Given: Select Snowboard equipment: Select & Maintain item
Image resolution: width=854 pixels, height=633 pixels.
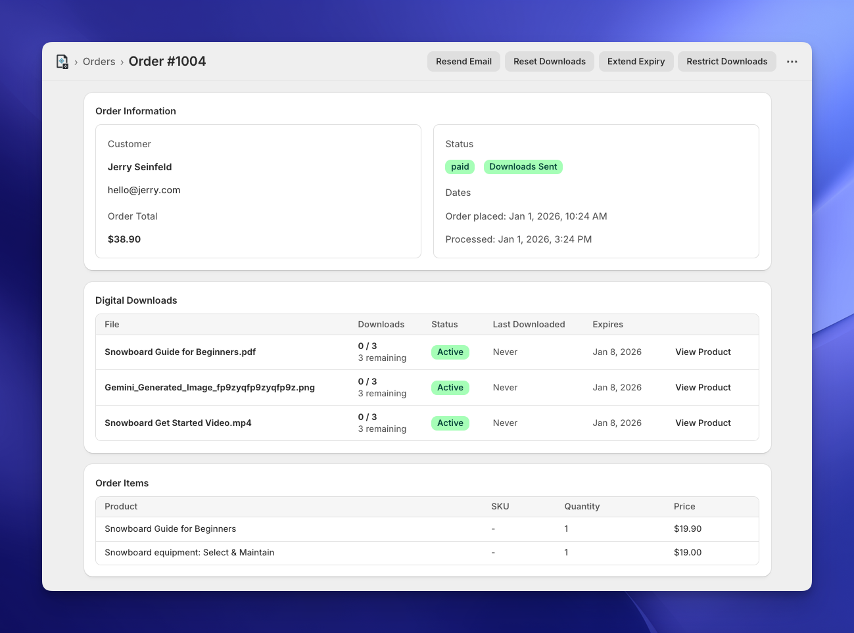Looking at the screenshot, I should pos(189,553).
